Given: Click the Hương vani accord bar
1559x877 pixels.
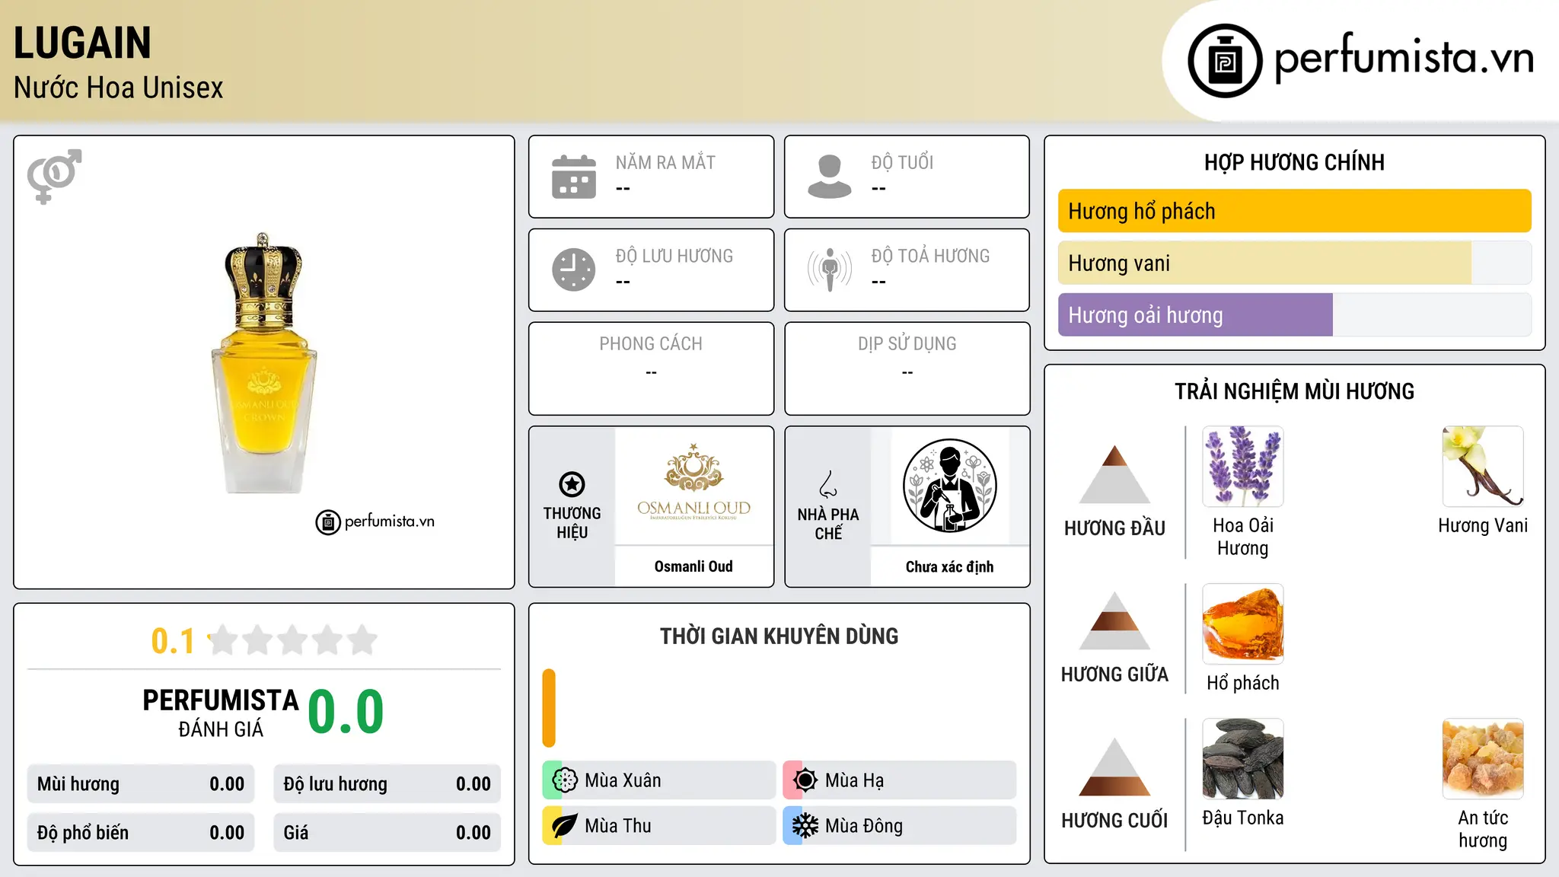Looking at the screenshot, I should tap(1295, 263).
